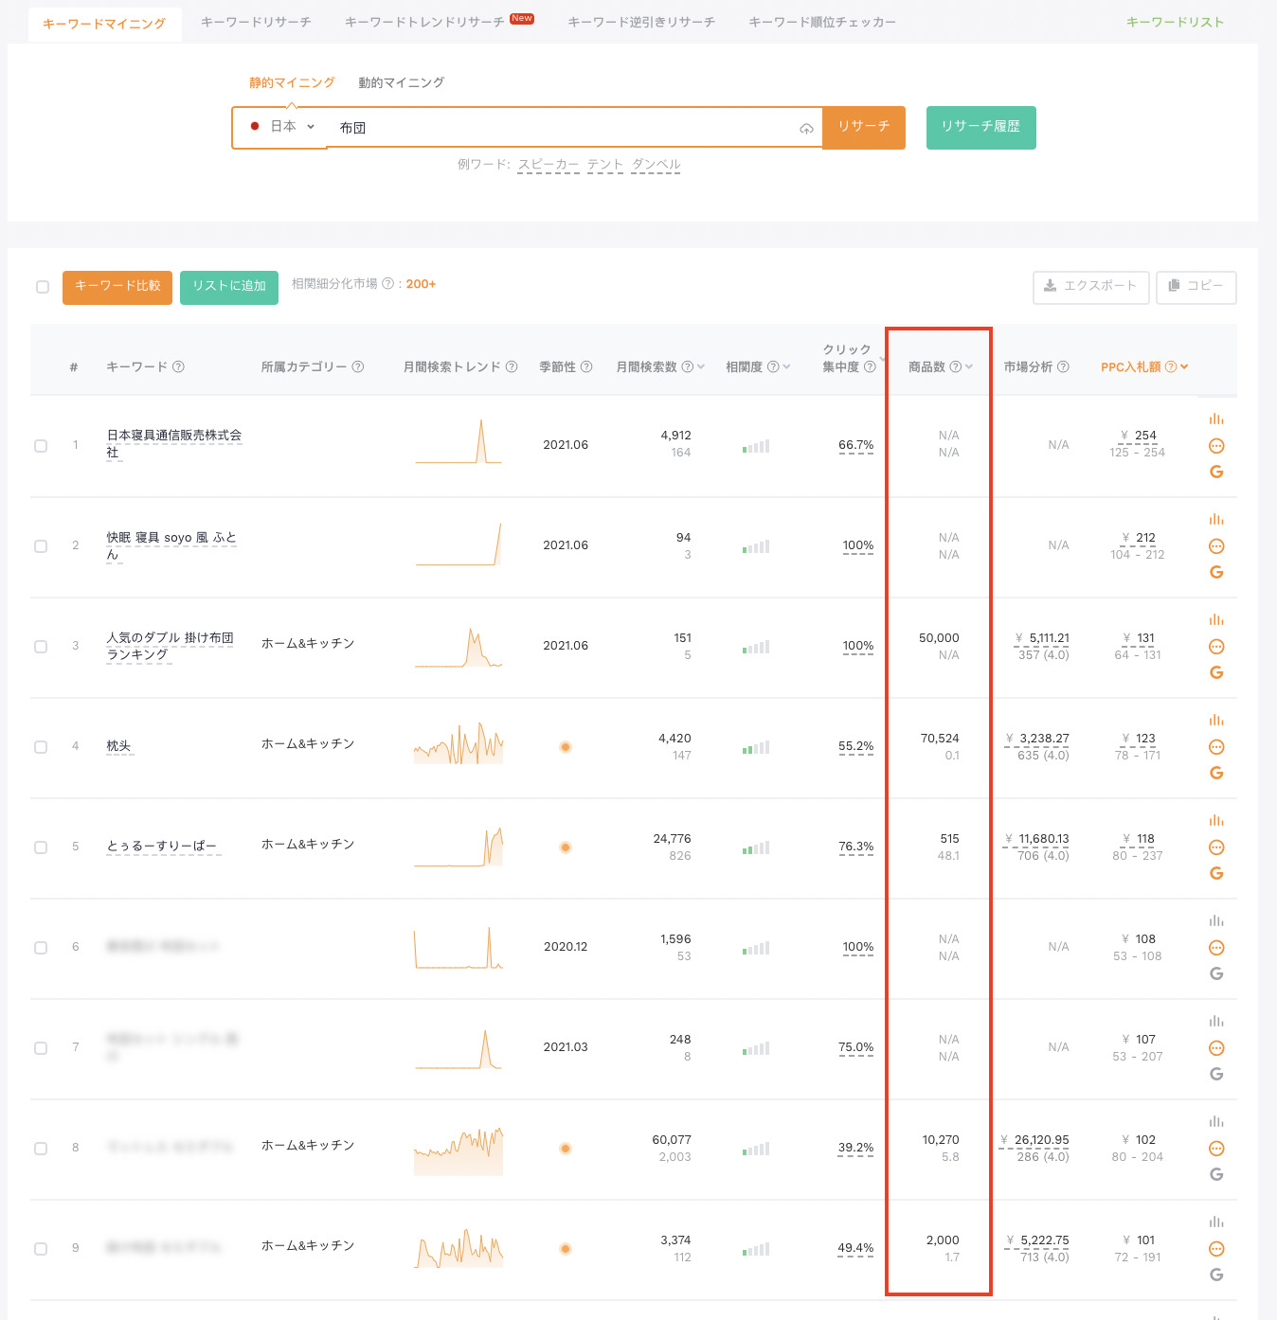Screen dimensions: 1277x1320
Task: Click the Google icon in row 4
Action: (x=1216, y=773)
